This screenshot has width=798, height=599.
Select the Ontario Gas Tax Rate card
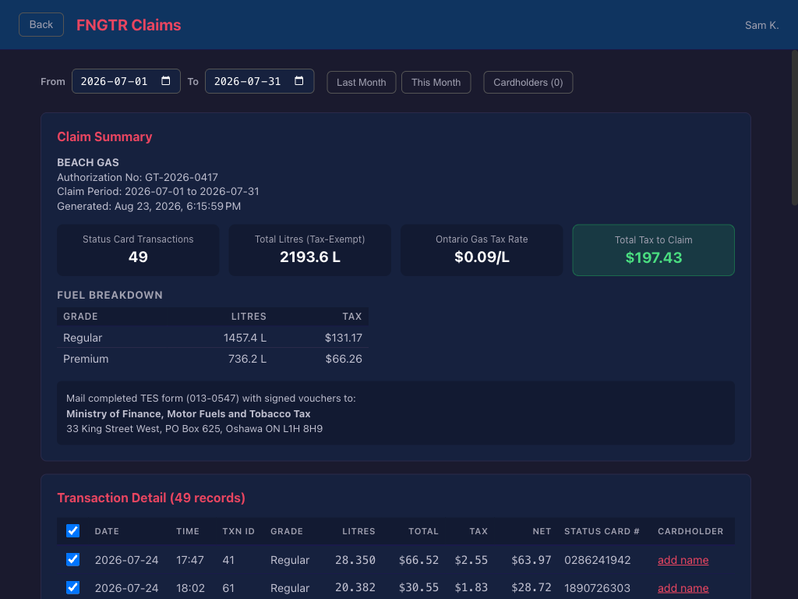(482, 250)
